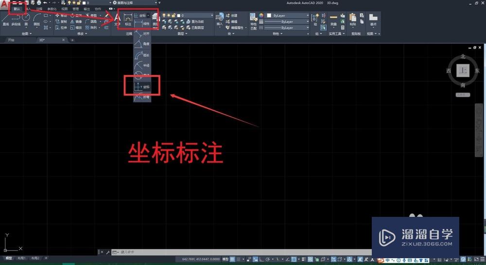Click Make Current (置为当前) layer button
The image size is (486, 265).
pyautogui.click(x=195, y=21)
